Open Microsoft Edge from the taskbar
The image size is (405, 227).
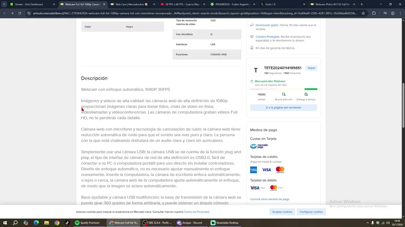click(x=36, y=223)
